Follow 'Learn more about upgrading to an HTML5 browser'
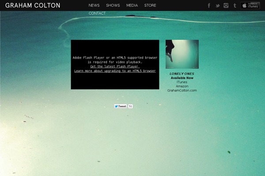 pyautogui.click(x=115, y=71)
